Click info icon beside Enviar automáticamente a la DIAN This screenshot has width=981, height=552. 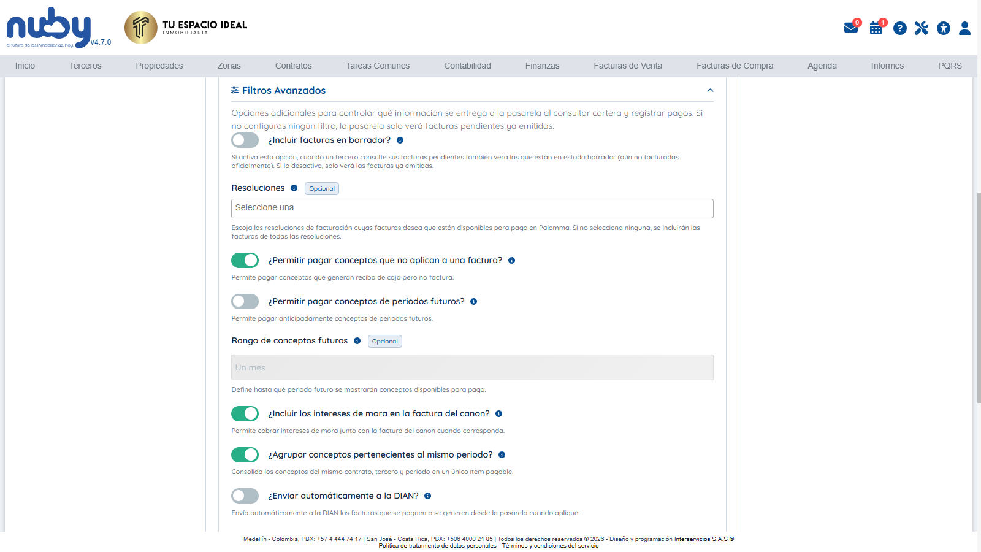click(x=427, y=496)
